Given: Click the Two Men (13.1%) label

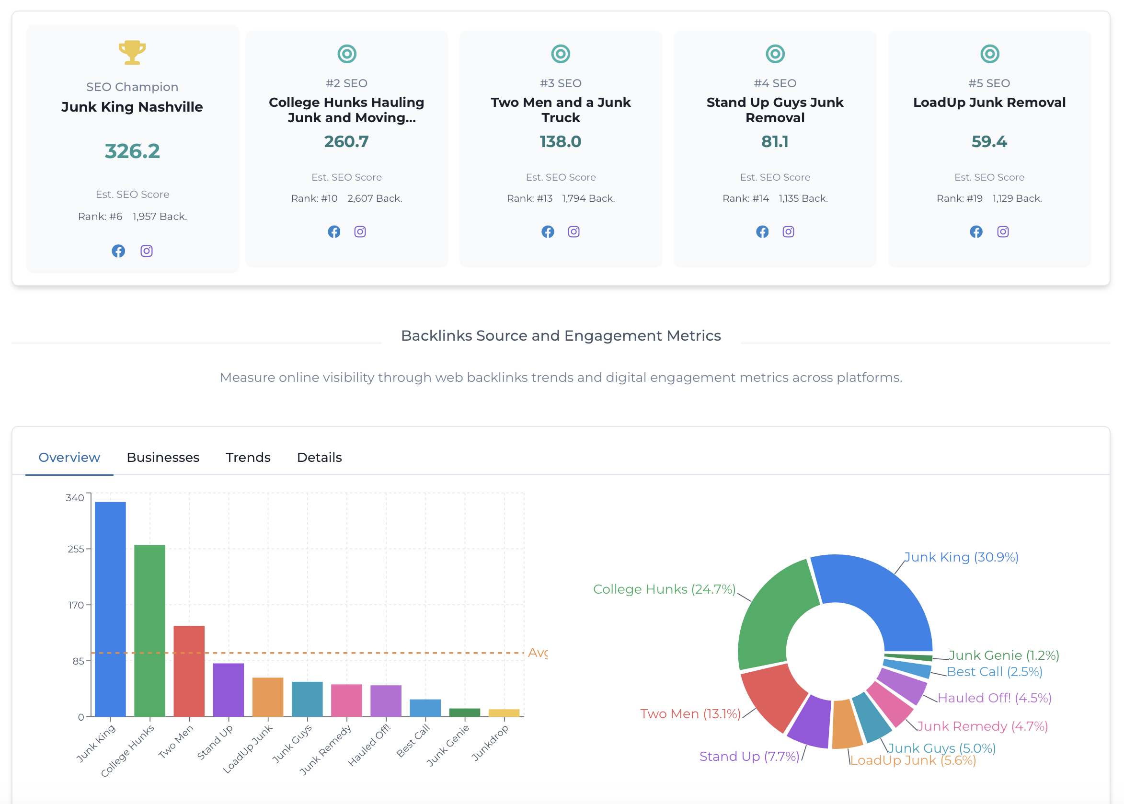Looking at the screenshot, I should [690, 714].
